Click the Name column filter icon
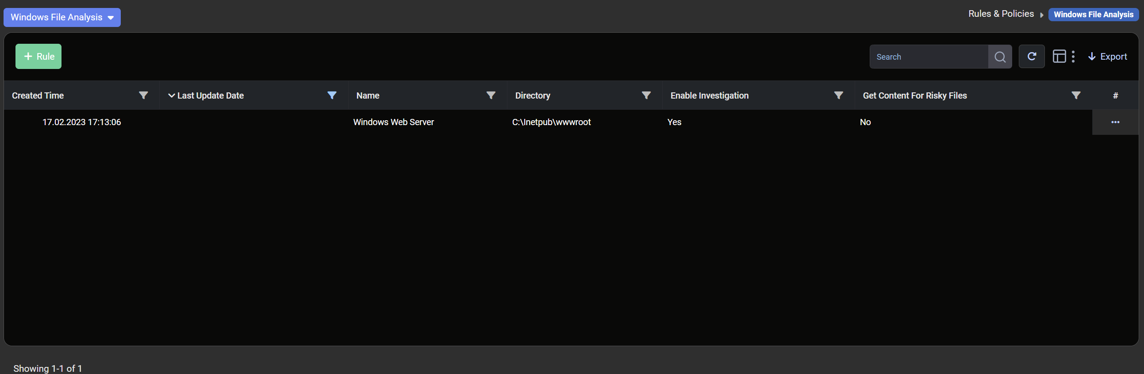Image resolution: width=1144 pixels, height=374 pixels. pyautogui.click(x=490, y=95)
